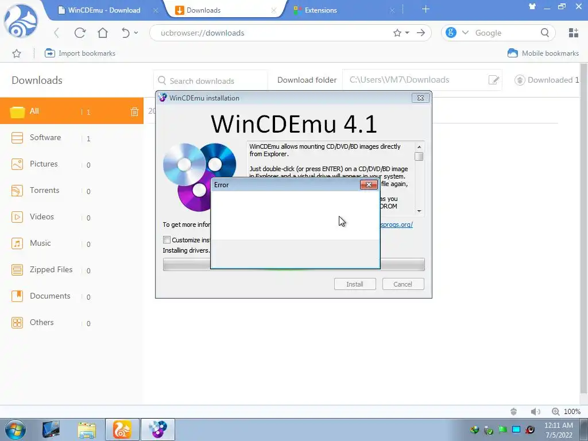Clear all downloads with the trash icon

pos(134,111)
